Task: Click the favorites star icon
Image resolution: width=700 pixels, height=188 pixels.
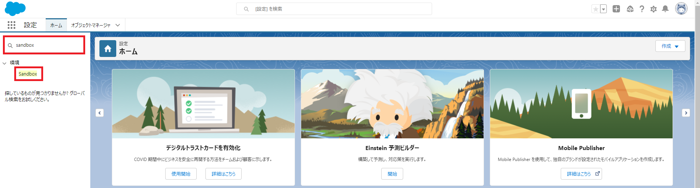Action: 595,9
